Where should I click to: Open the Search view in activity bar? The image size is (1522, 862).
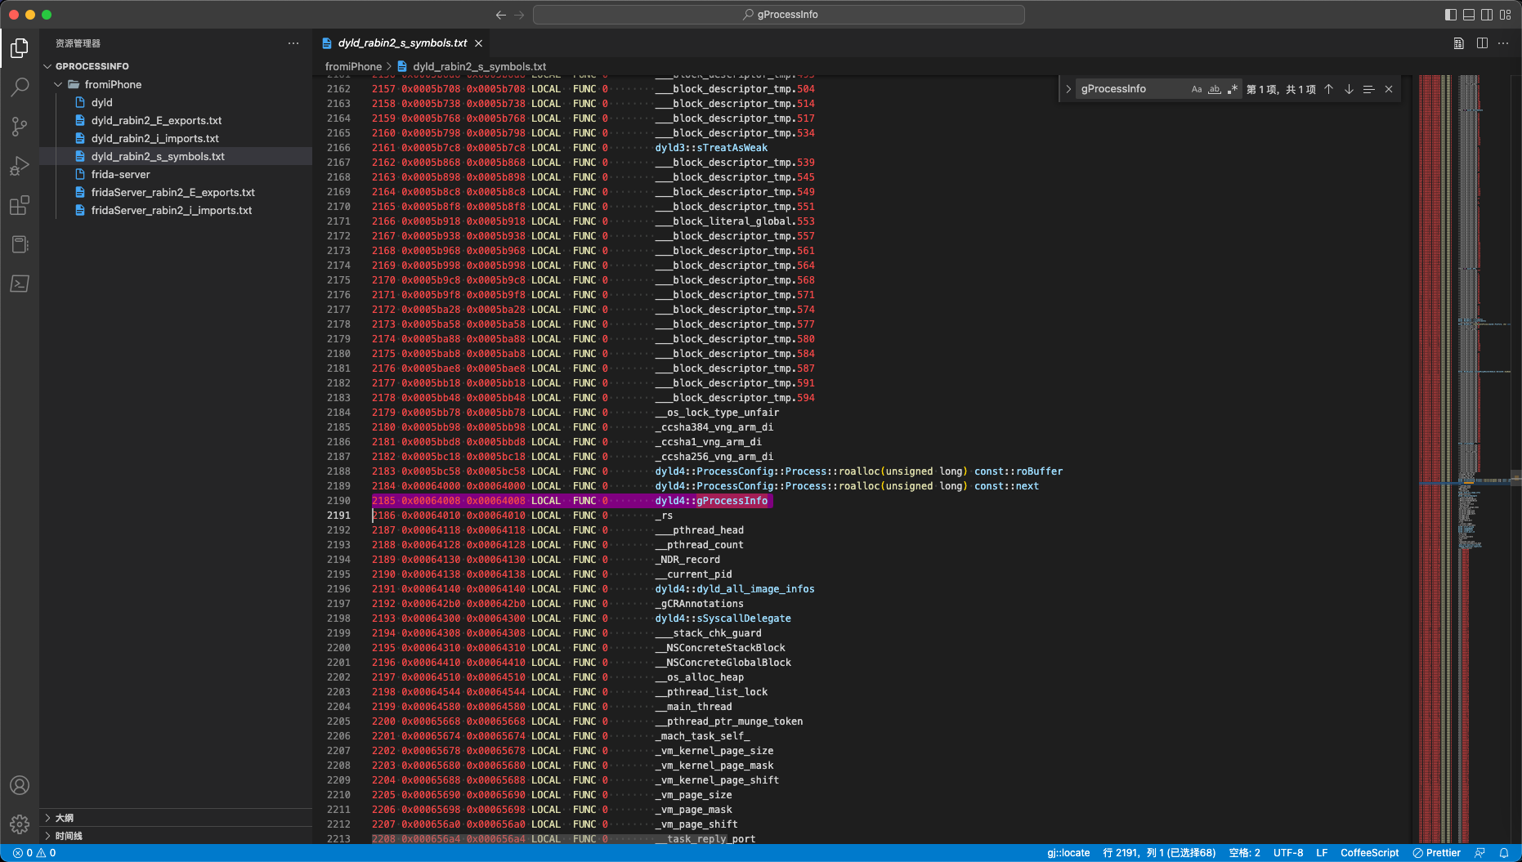tap(20, 87)
